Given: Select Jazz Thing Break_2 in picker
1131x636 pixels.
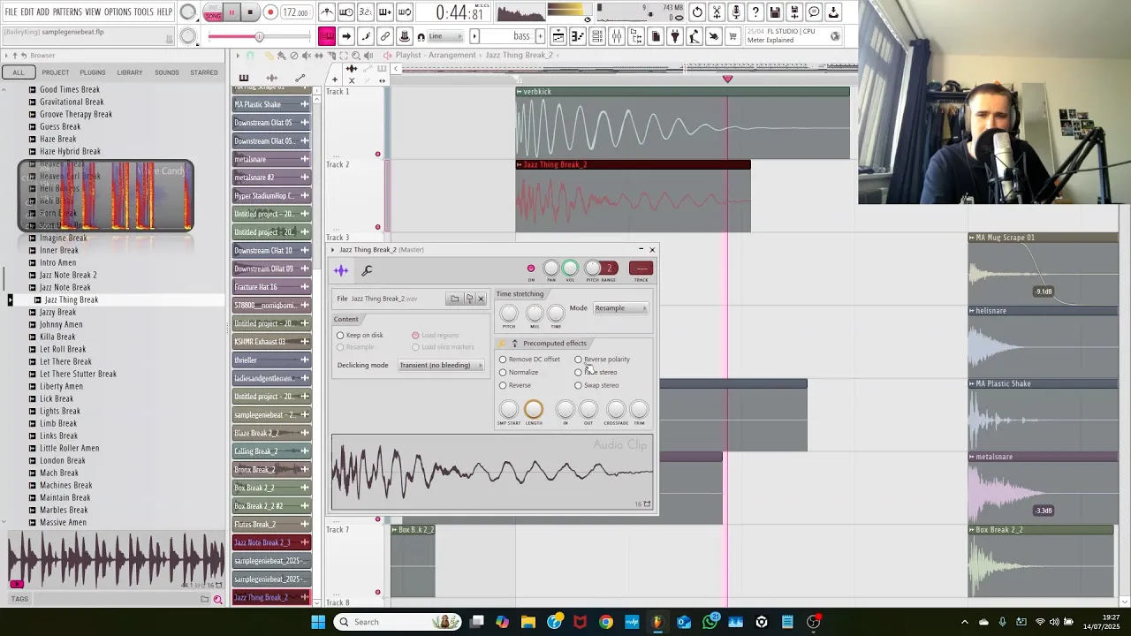Looking at the screenshot, I should pos(272,598).
